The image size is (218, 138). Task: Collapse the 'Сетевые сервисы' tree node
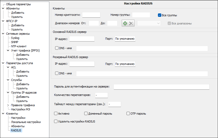click(3, 34)
